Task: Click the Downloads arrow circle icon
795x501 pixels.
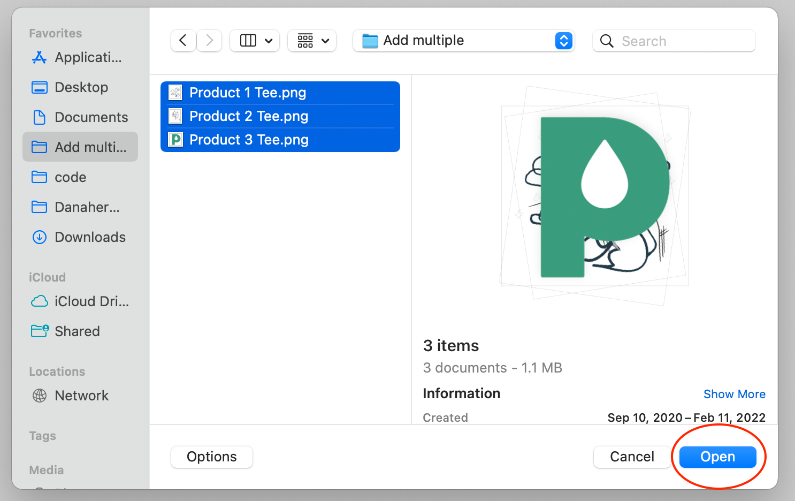Action: point(39,237)
